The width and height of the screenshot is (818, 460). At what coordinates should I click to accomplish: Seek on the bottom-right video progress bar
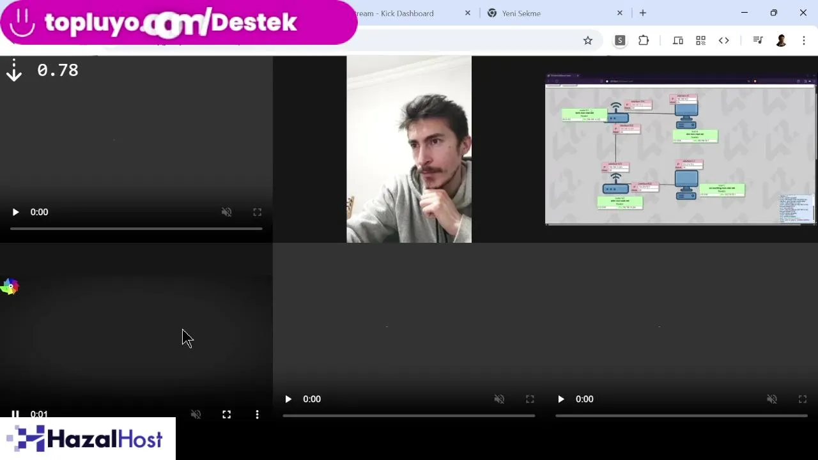point(681,415)
